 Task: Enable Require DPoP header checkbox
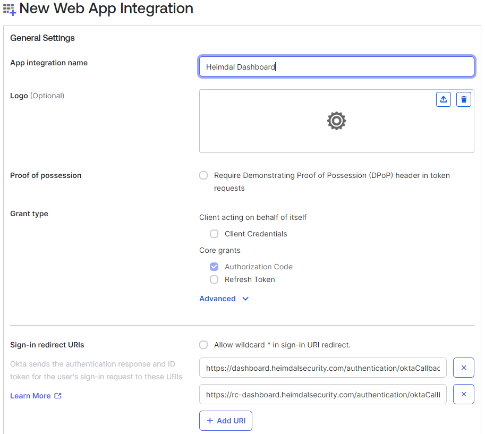click(x=203, y=175)
